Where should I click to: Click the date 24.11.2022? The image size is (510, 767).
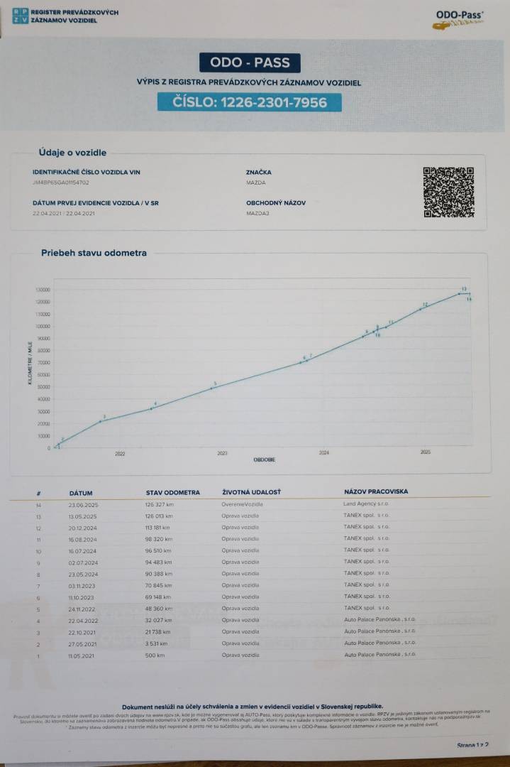coord(82,609)
